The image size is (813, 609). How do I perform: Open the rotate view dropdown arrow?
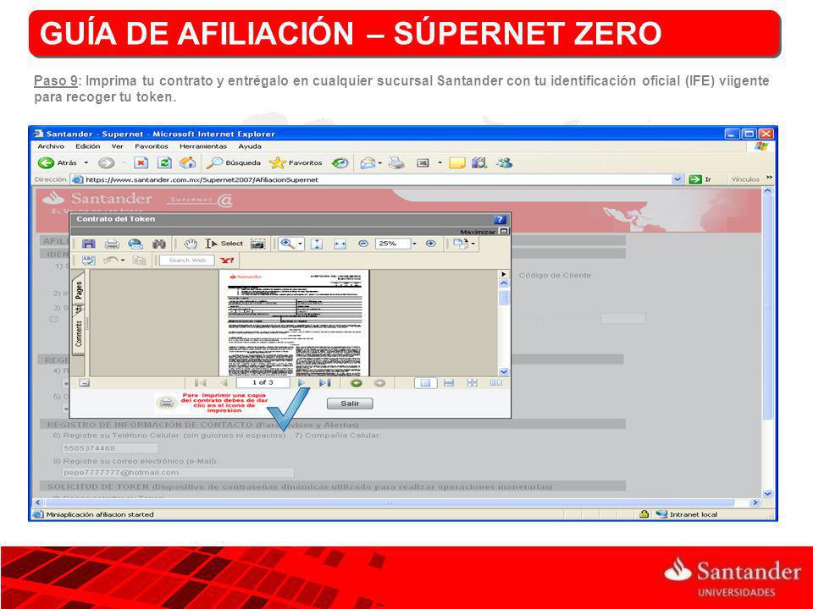pyautogui.click(x=473, y=244)
